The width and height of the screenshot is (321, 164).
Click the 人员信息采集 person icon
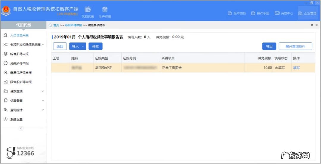coord(6,35)
